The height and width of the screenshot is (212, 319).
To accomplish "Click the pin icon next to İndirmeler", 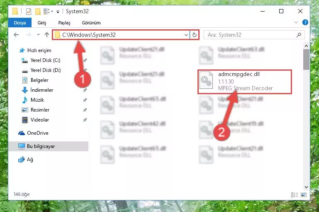I will (x=85, y=90).
